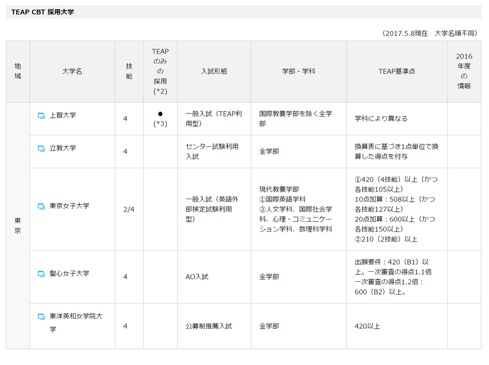Click the 2016年度の情報 column header
Screen dimensions: 489x365
click(x=464, y=71)
